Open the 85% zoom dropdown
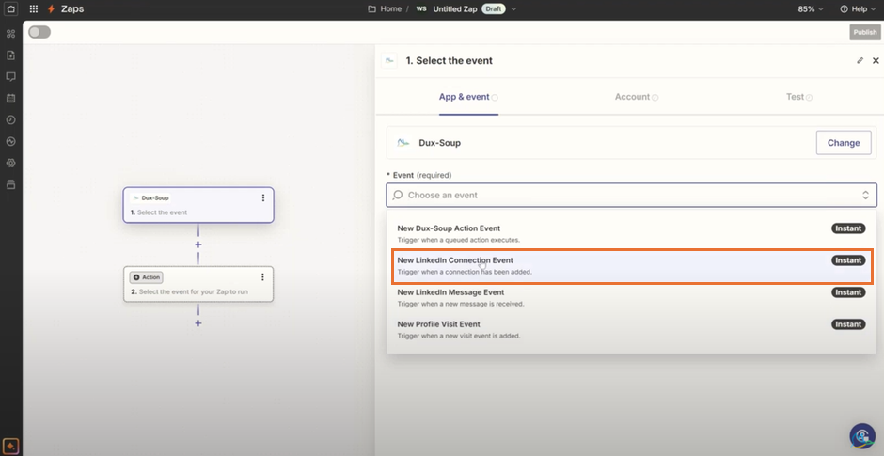This screenshot has height=456, width=884. coord(810,9)
